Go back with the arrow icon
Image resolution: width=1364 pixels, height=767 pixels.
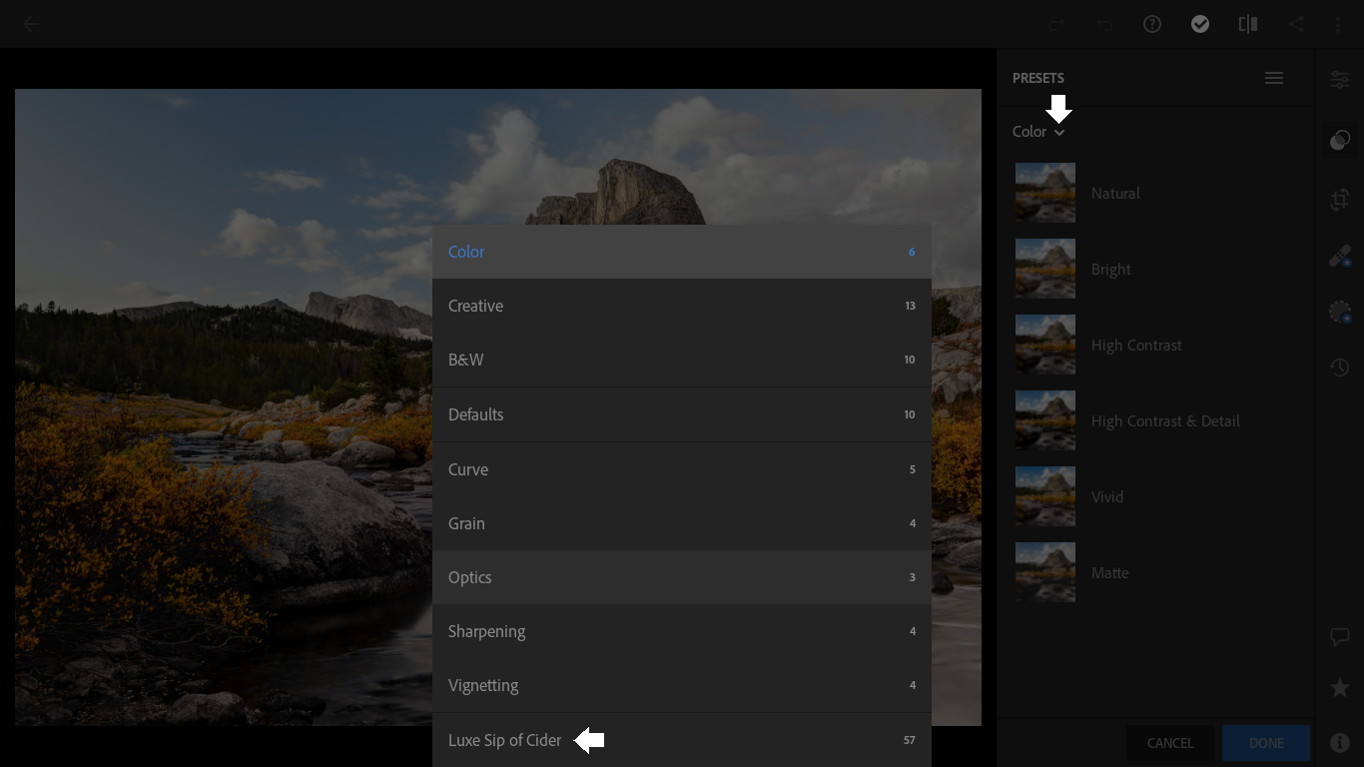(32, 24)
